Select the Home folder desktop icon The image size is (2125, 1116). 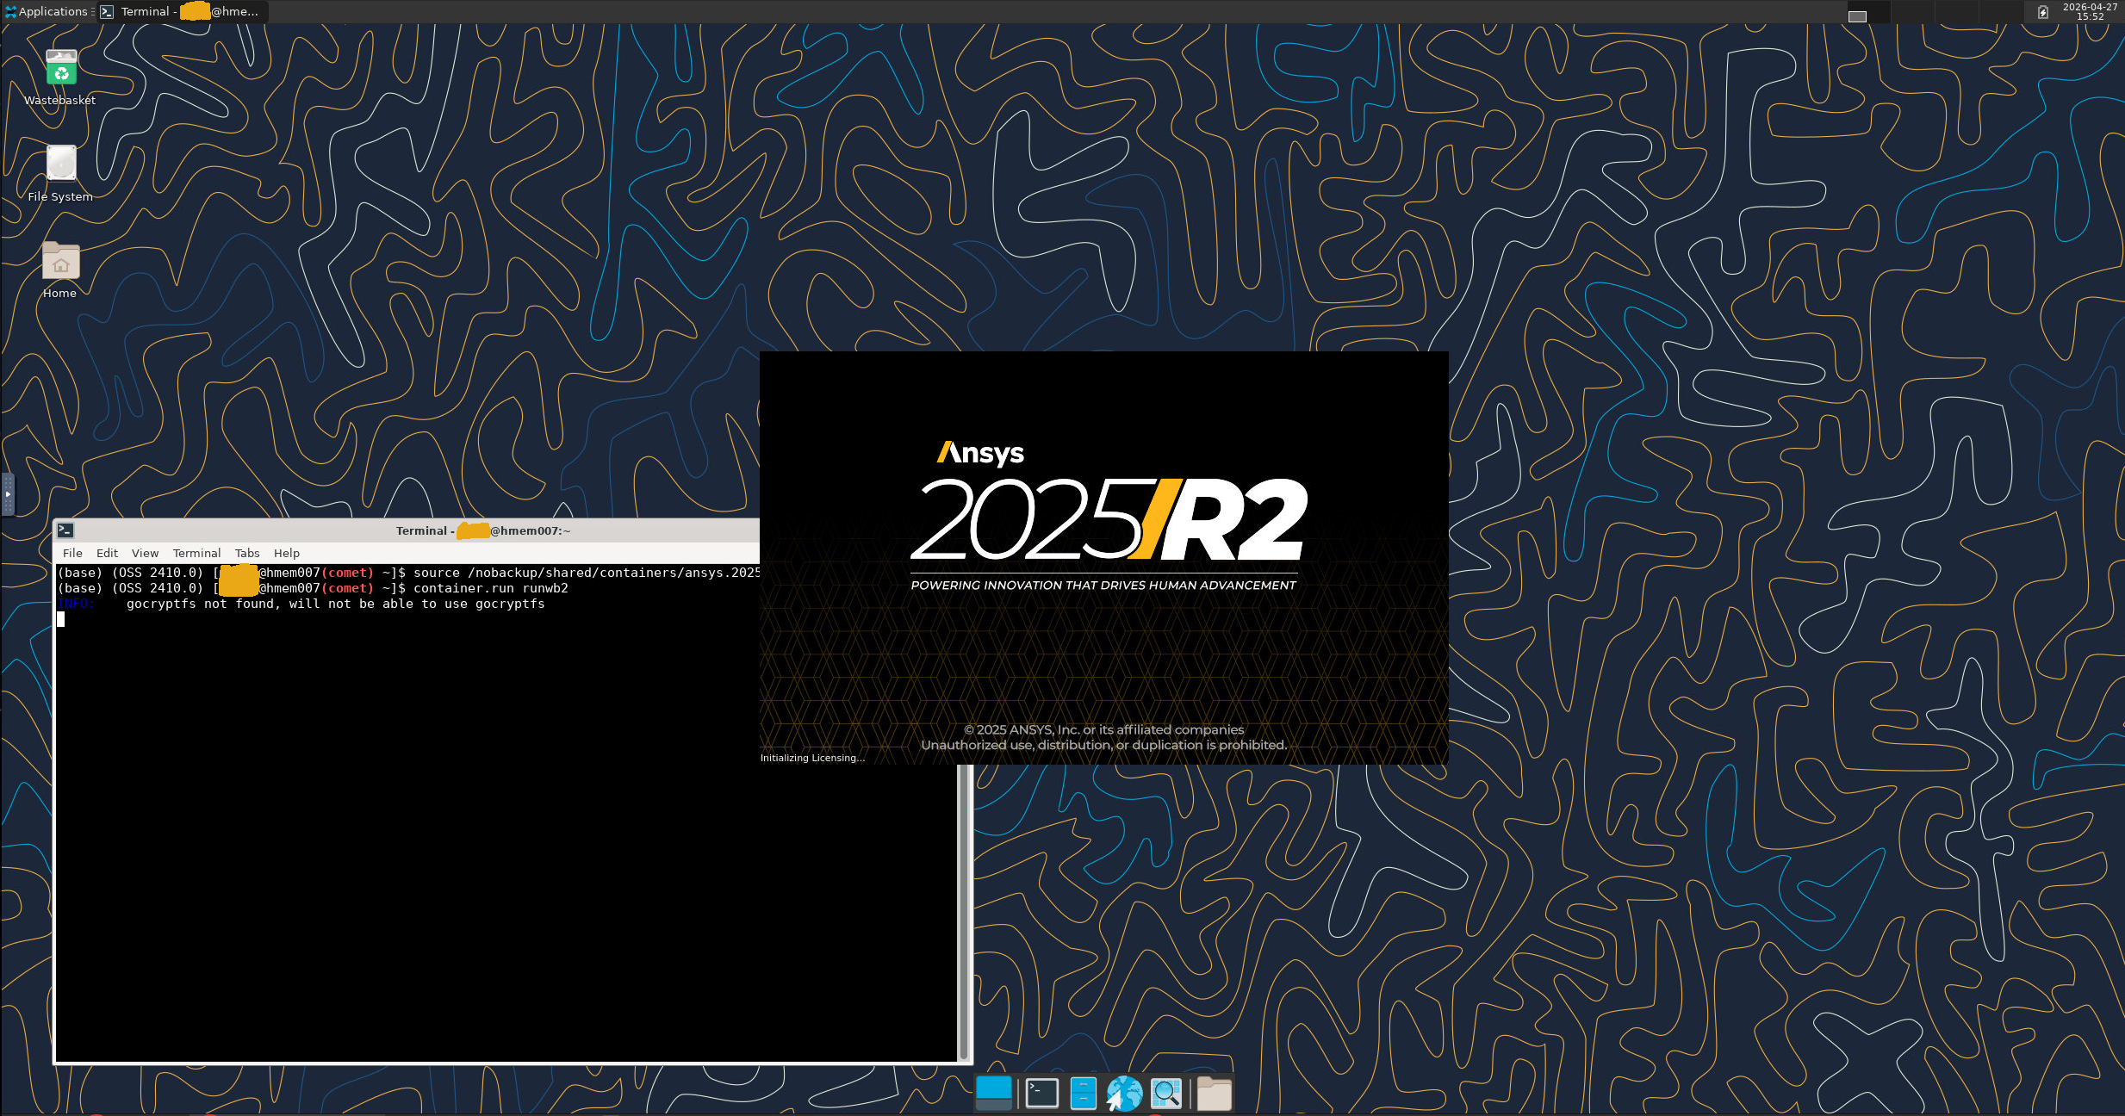[x=60, y=270]
